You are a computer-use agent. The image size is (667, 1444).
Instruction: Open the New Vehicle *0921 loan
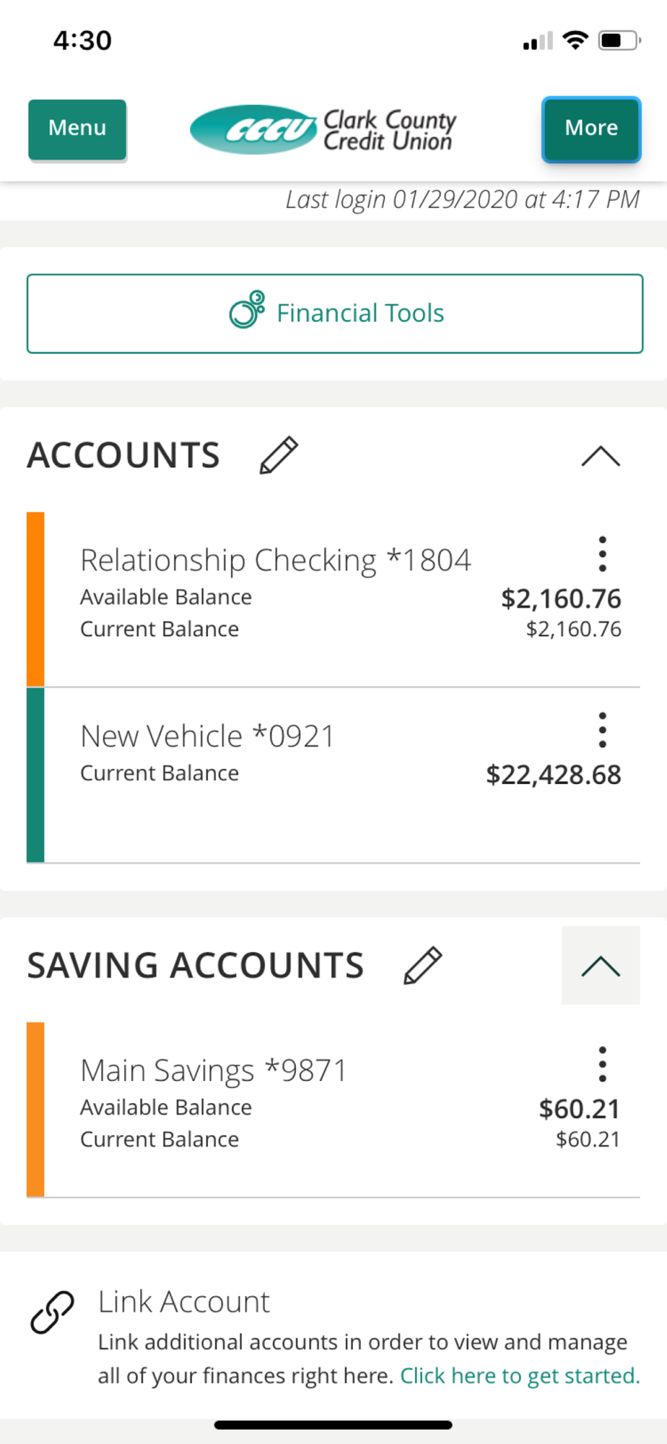208,736
